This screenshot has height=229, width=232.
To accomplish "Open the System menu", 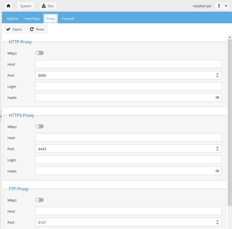I will click(x=25, y=6).
